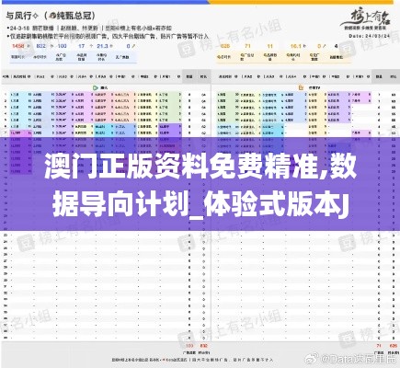Select the 21.3 value in left summary
Viewport: 400px width, 368px height.
102,46
